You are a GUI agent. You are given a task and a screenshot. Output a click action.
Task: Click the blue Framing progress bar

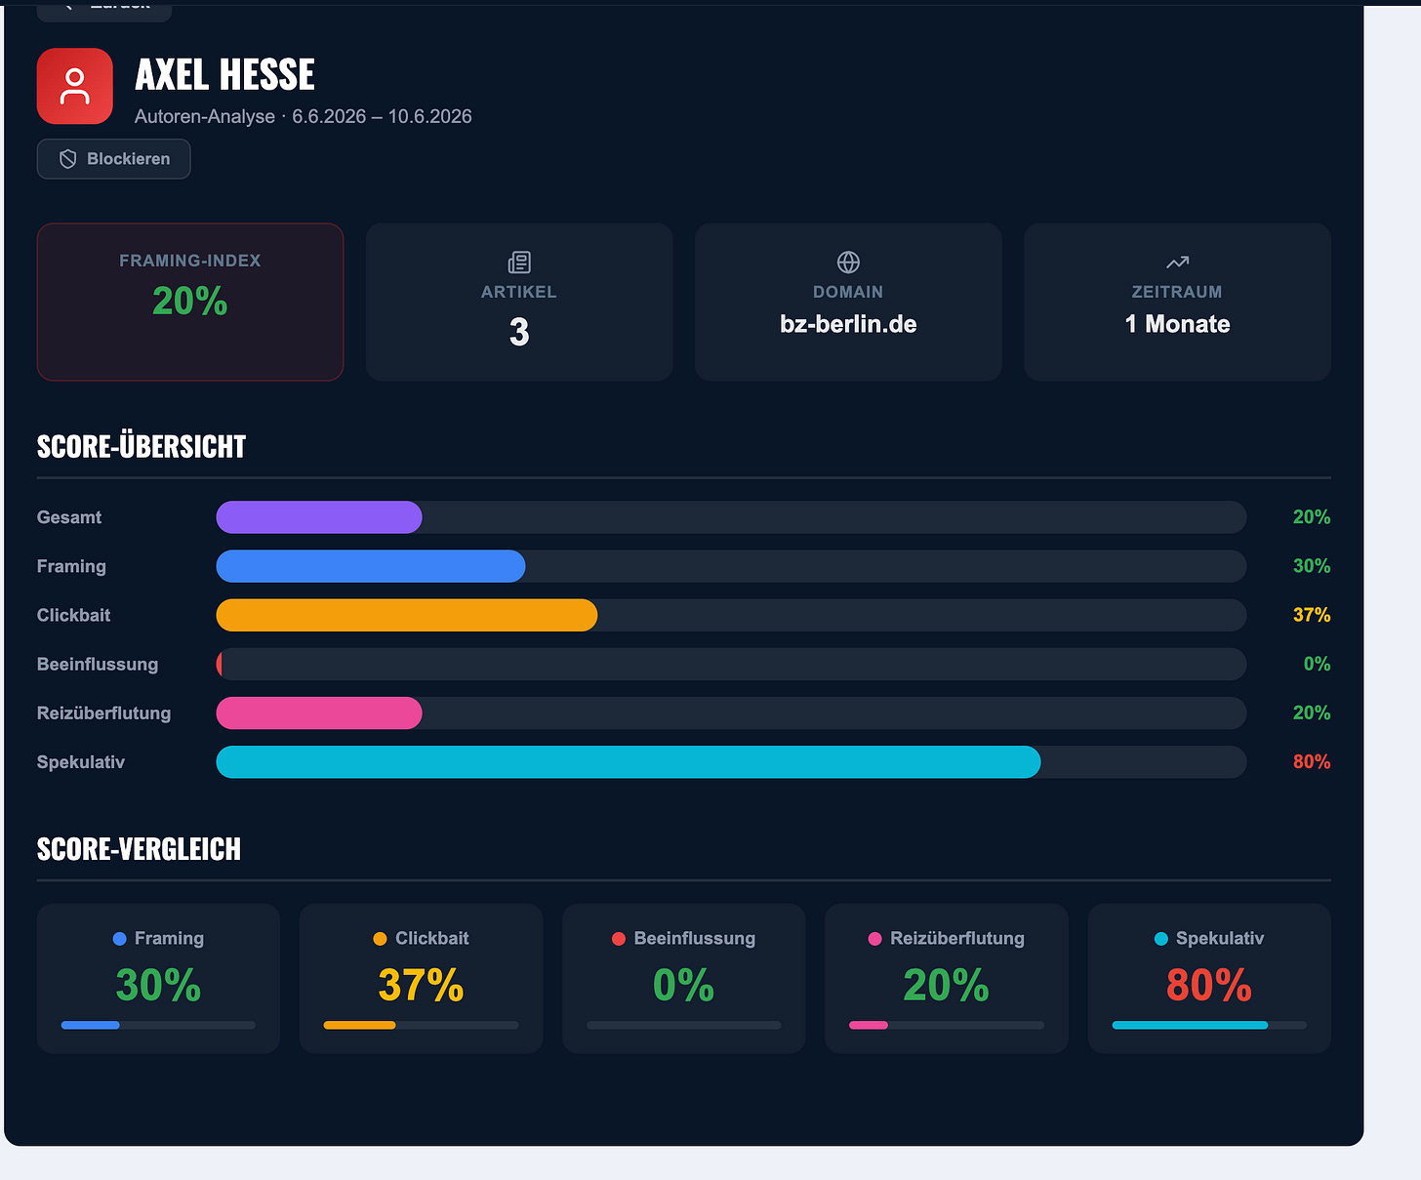371,566
